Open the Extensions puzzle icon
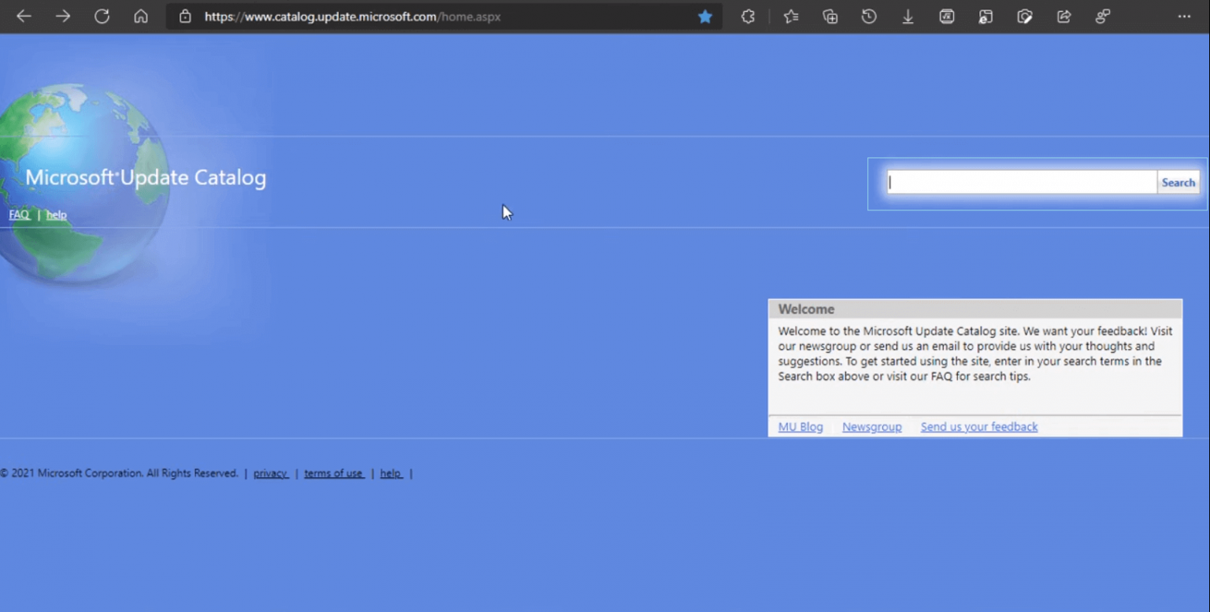This screenshot has height=612, width=1210. click(748, 17)
